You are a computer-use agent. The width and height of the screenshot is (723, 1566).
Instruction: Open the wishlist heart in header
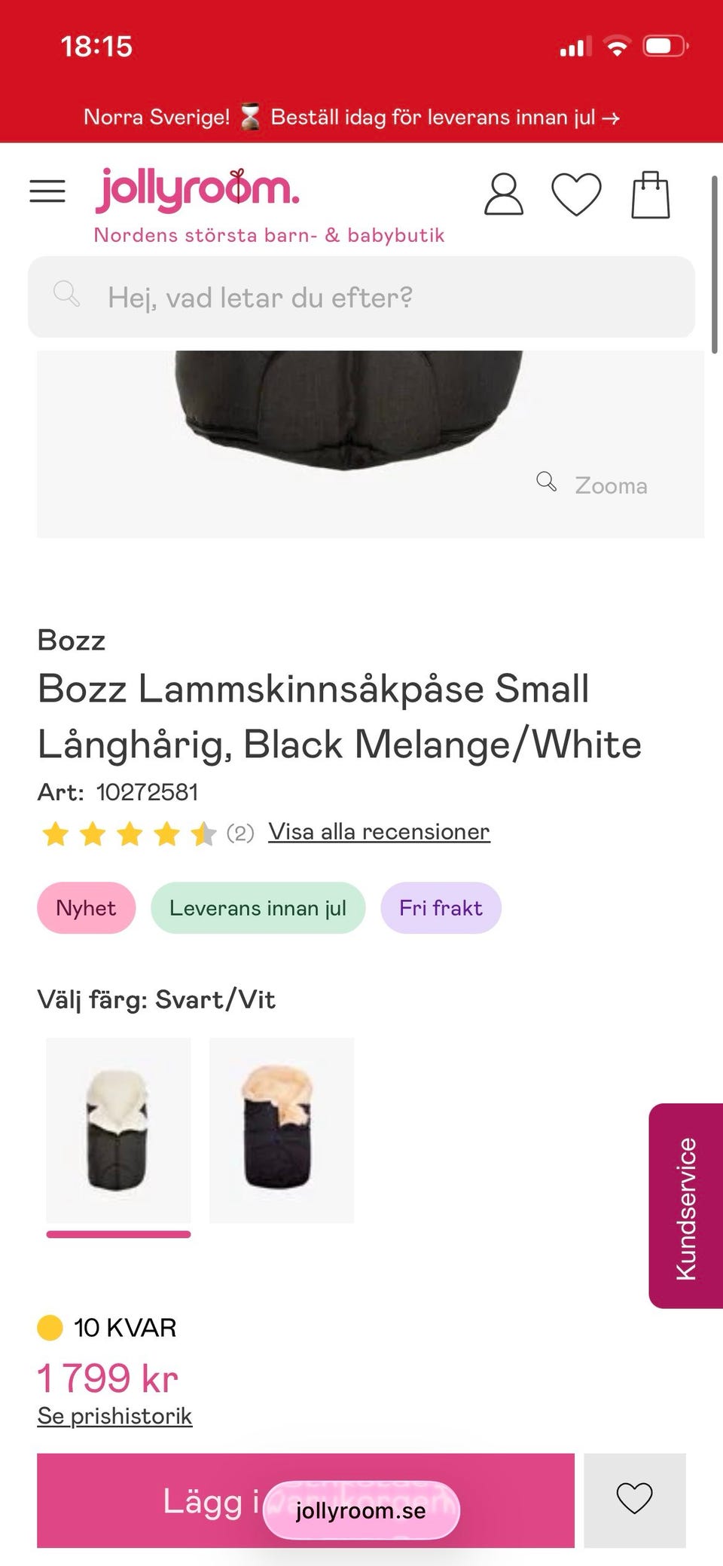click(576, 194)
